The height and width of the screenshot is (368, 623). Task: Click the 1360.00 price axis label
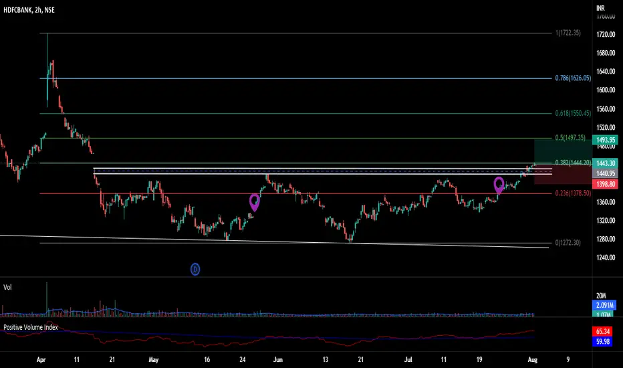point(606,202)
